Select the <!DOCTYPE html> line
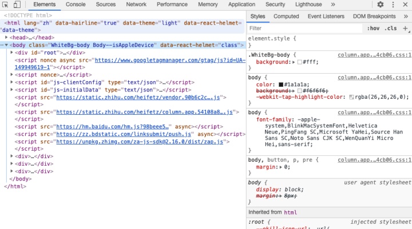The image size is (412, 229). click(28, 15)
